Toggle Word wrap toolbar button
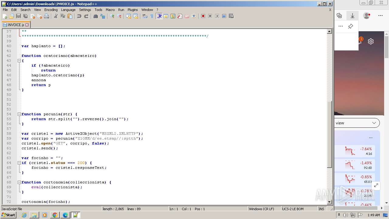389x219 pixels. coord(145,16)
